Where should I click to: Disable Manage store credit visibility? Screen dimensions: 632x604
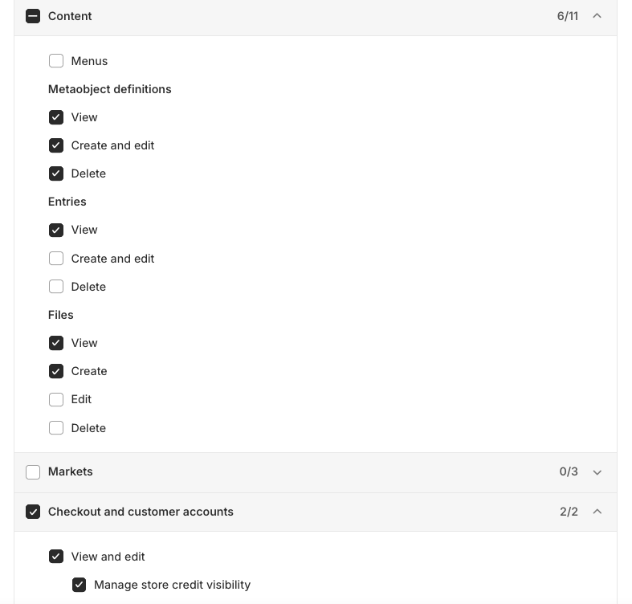pos(80,585)
